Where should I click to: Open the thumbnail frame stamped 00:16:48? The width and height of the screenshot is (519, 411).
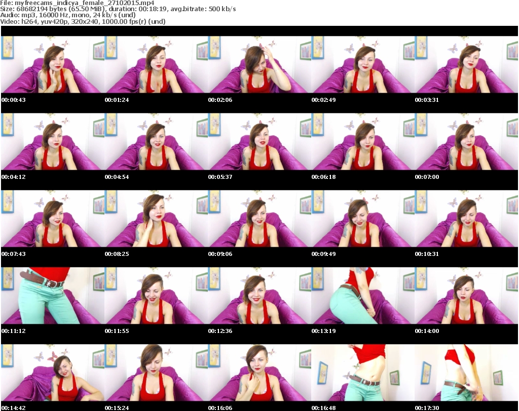[x=363, y=372]
